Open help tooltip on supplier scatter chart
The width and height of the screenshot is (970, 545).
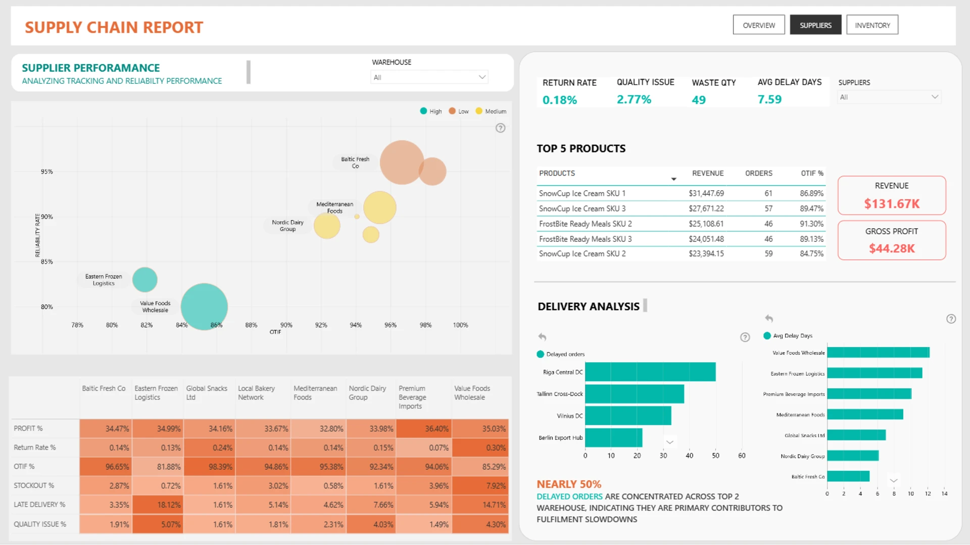point(500,128)
